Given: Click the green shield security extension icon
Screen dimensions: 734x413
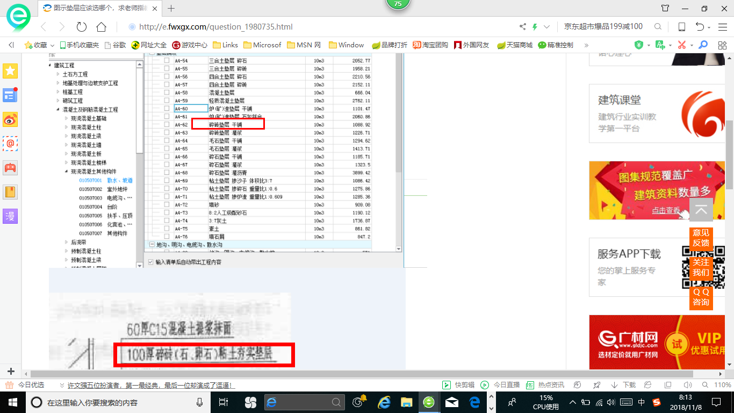Looking at the screenshot, I should click(638, 45).
